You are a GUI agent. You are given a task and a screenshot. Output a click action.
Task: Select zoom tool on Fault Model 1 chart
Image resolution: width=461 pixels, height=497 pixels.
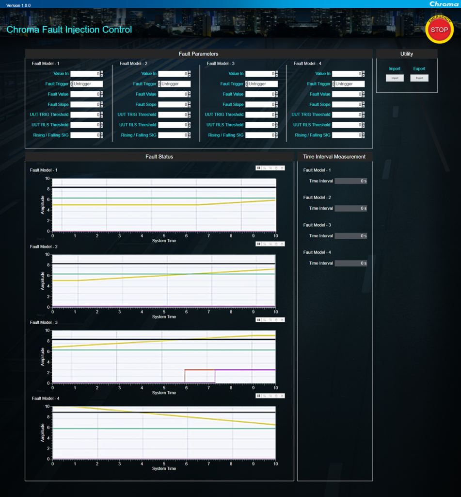click(265, 168)
